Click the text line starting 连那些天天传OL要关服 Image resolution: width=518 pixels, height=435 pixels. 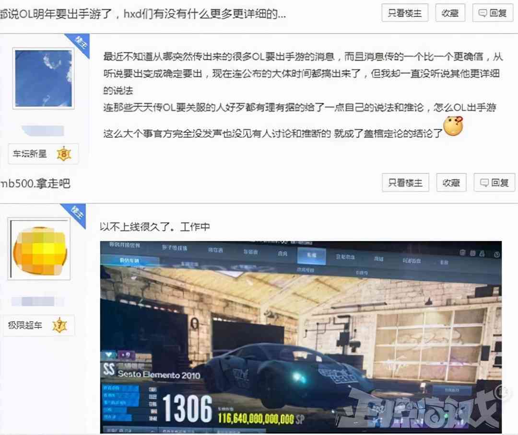click(x=300, y=108)
